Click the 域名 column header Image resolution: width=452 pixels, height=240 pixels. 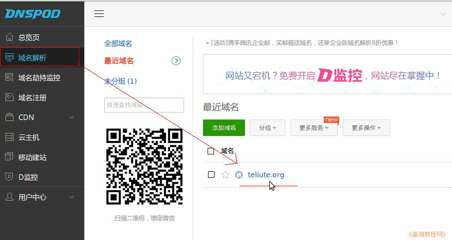(x=227, y=150)
